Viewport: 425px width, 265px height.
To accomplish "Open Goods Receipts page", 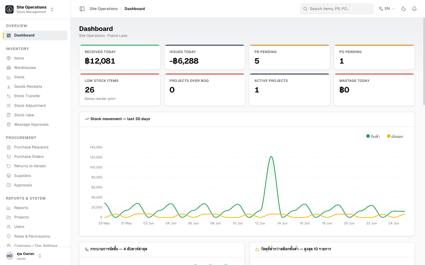I will (x=35, y=87).
